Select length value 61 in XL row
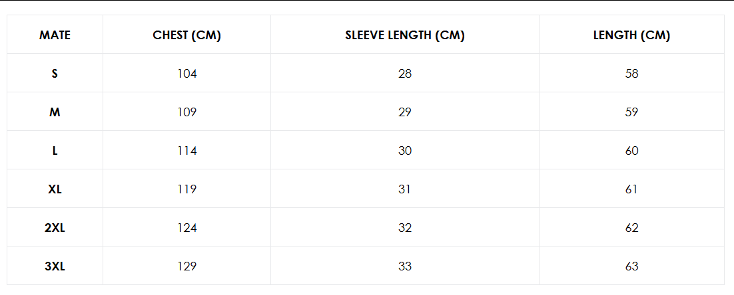 click(x=631, y=189)
